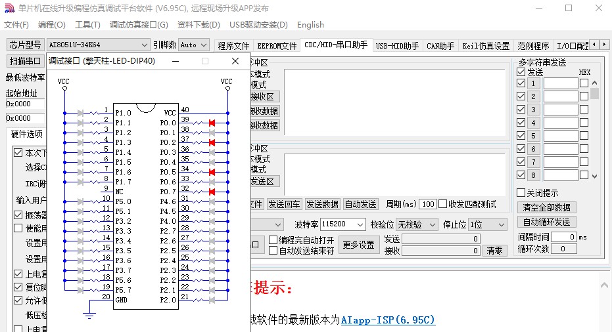This screenshot has width=612, height=332.
Task: Click the gray LED on pin P0.1
Action: coord(212,133)
